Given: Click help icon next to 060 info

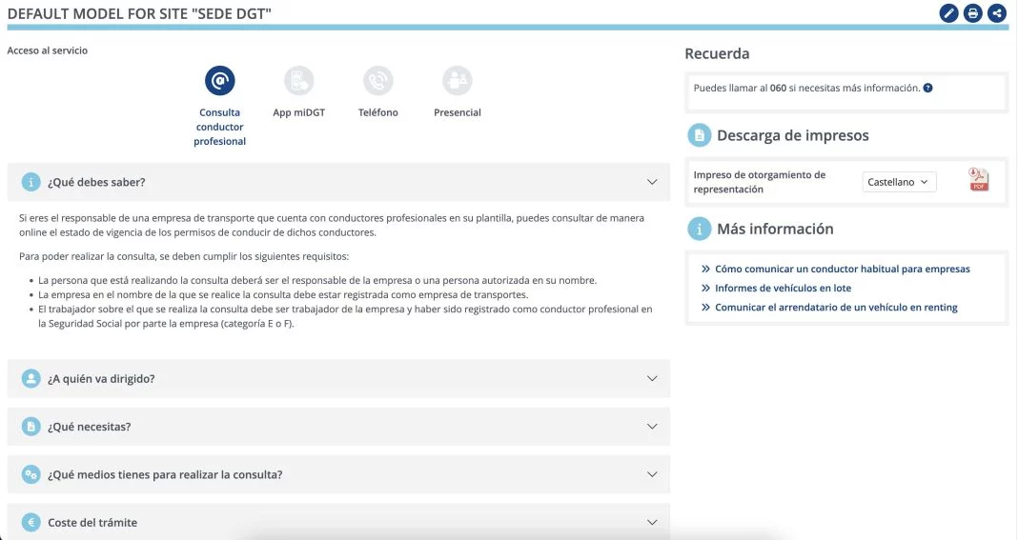Looking at the screenshot, I should (928, 89).
